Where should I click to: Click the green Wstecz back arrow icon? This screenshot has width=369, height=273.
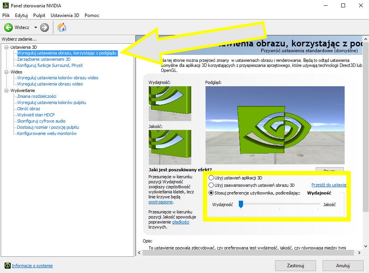[x=9, y=27]
